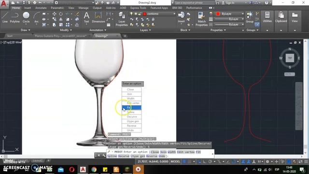
Task: Click the new drawing tab plus button
Action: [125, 36]
